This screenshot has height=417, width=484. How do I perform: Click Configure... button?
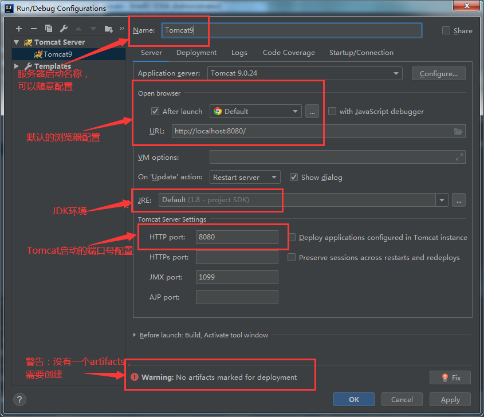pos(439,73)
